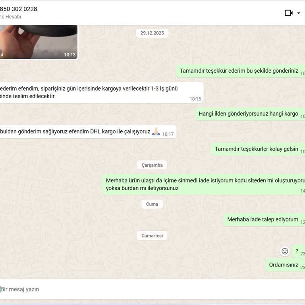Select the "?" message bubble
The height and width of the screenshot is (305, 305).
299,251
